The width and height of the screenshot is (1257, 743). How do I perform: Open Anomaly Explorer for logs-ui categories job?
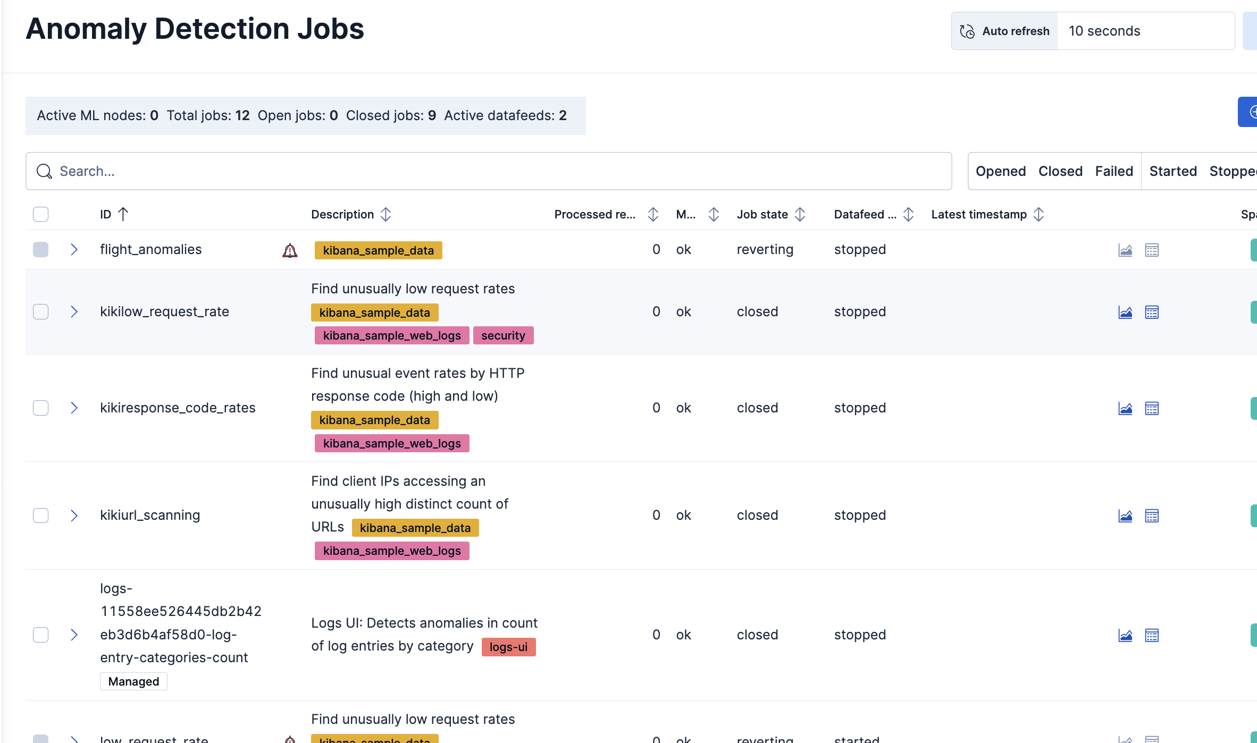1152,635
